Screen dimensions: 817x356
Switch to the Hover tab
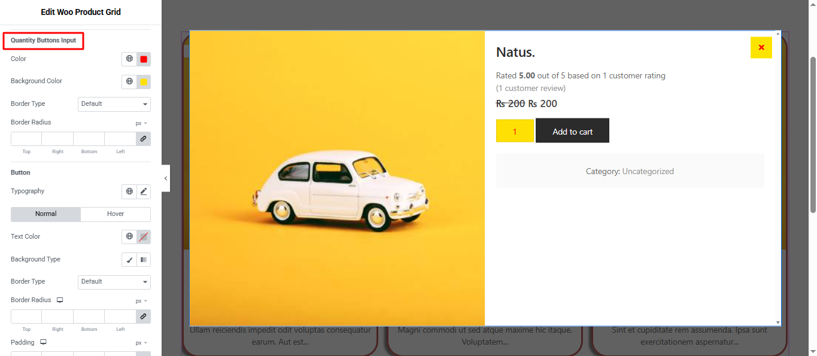pos(116,214)
